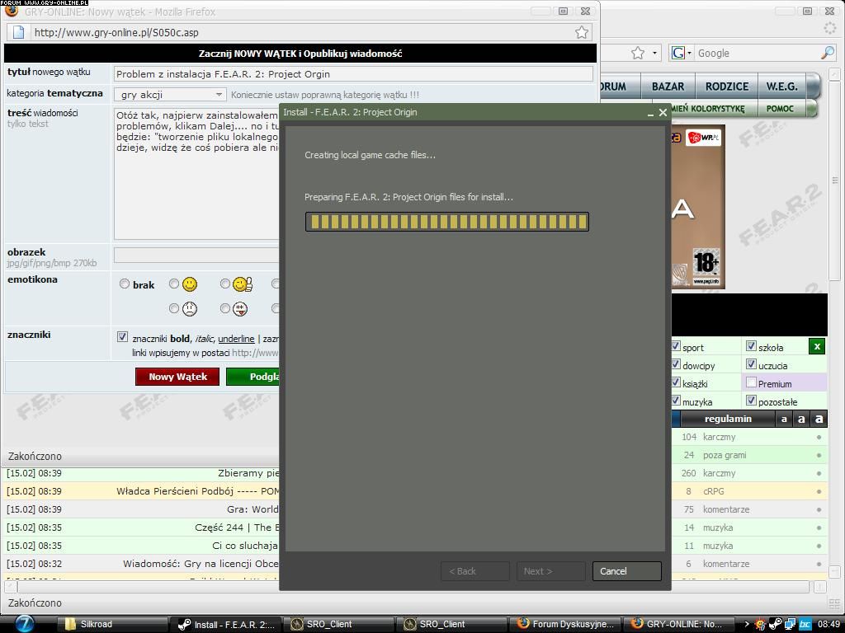The height and width of the screenshot is (633, 845).
Task: Open the RODZICE menu tab
Action: (x=726, y=87)
